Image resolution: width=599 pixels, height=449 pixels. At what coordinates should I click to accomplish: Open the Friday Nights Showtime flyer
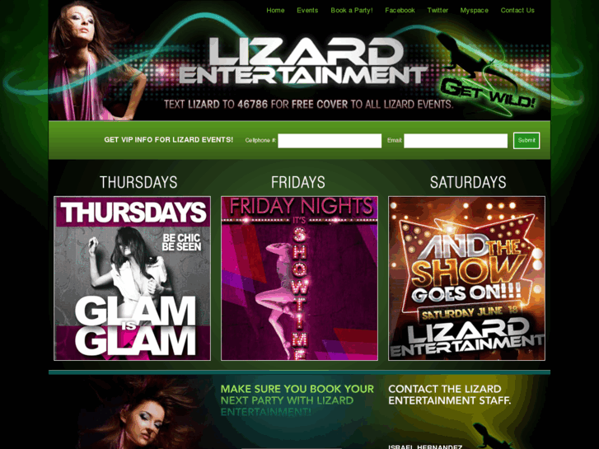(x=300, y=278)
